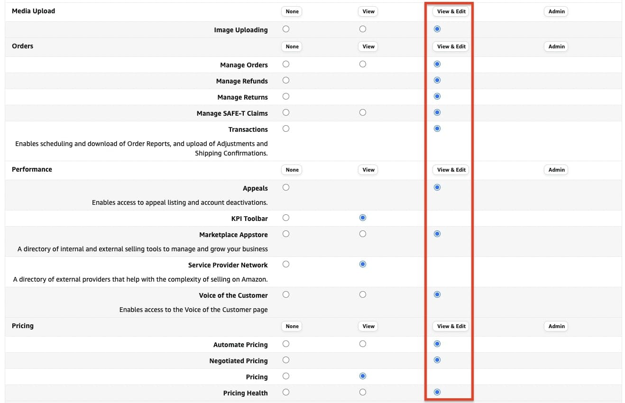Click Admin button in Pricing row
625x403 pixels.
coord(556,326)
